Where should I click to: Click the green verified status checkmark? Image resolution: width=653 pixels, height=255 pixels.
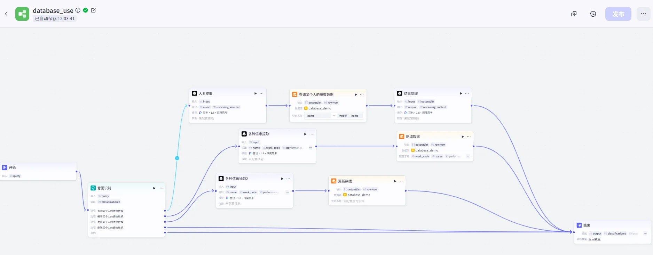pos(86,10)
